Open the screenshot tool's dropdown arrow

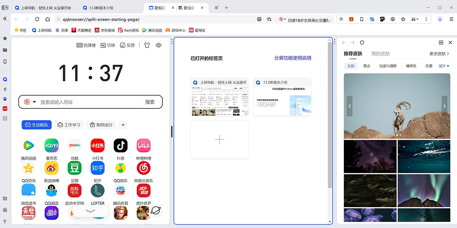pos(418,19)
